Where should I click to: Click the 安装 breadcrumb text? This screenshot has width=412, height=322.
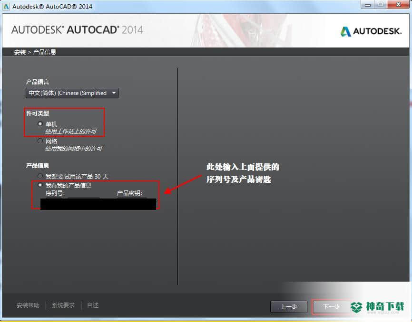pos(20,52)
